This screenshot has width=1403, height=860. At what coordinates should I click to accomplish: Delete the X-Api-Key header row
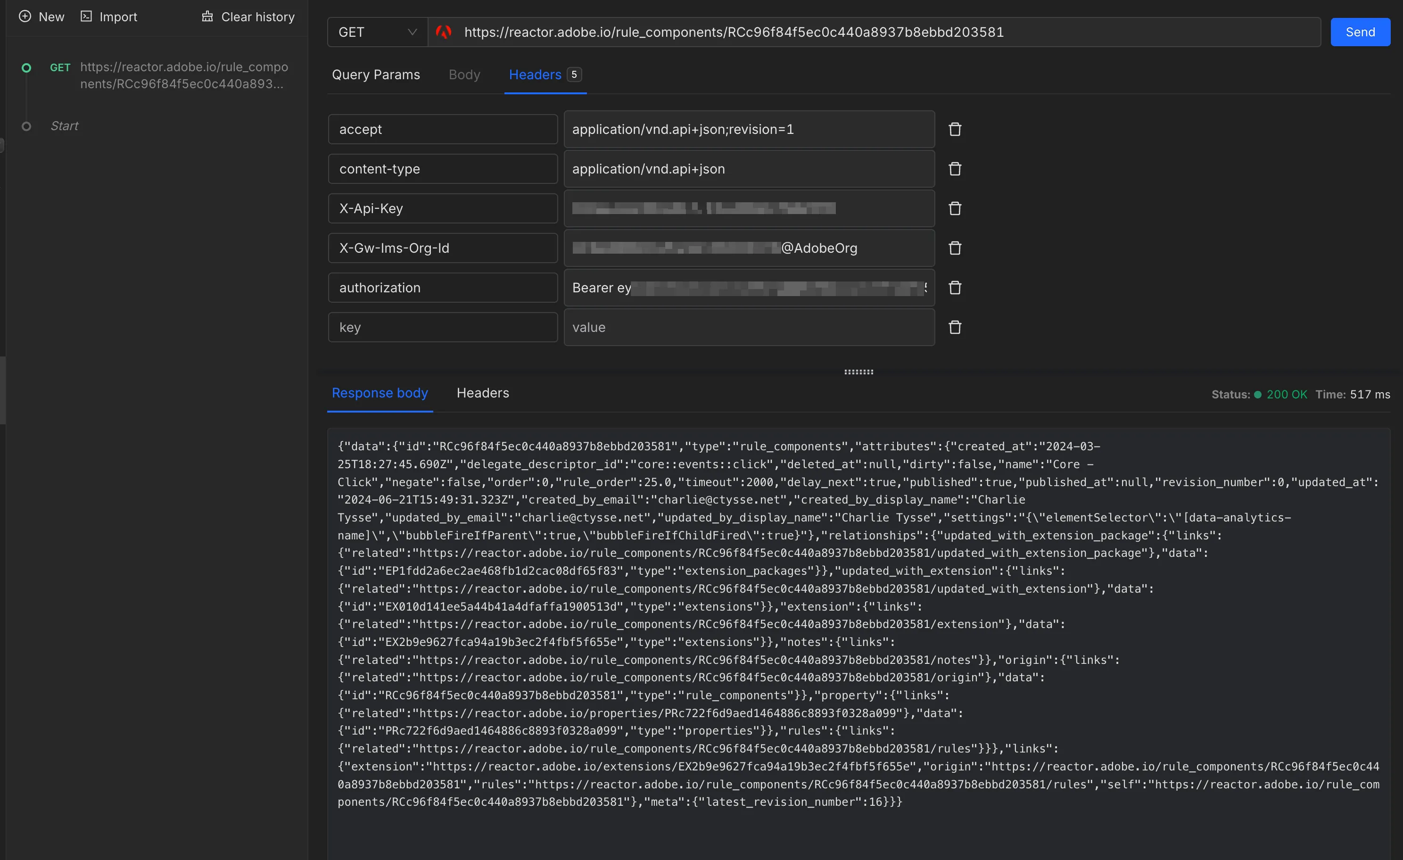954,208
